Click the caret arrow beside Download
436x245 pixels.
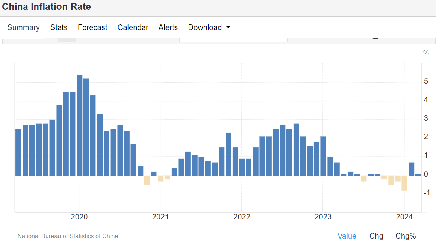point(228,27)
